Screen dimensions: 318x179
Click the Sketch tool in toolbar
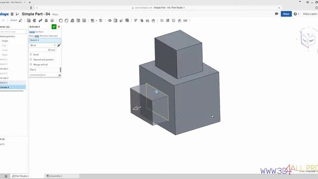click(x=16, y=20)
